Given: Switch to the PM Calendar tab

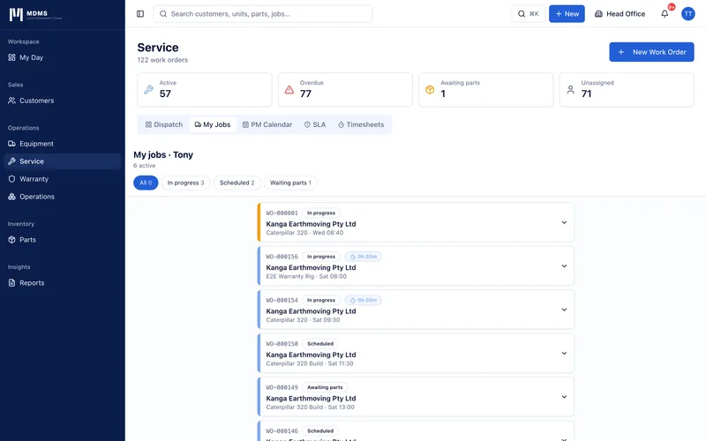Looking at the screenshot, I should (267, 124).
